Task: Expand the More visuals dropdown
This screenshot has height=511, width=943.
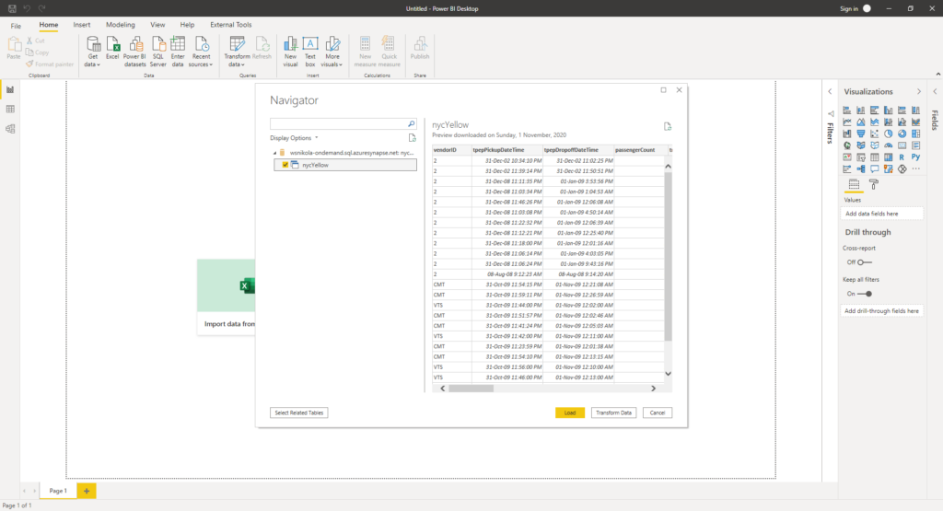Action: (332, 52)
